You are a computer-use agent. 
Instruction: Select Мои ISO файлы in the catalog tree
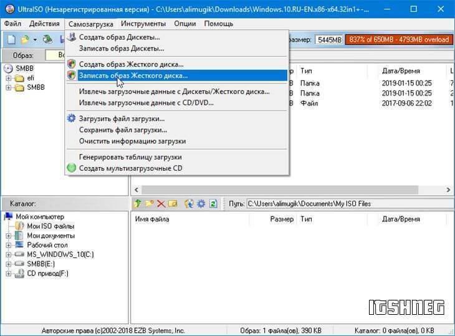(x=50, y=226)
